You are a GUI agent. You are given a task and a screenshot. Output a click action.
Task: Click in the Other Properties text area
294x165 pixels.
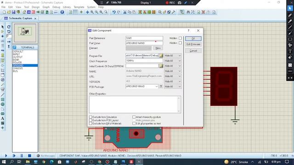(x=135, y=104)
